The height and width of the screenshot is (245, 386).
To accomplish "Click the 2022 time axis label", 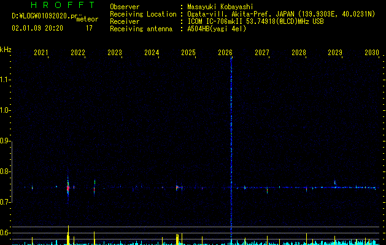I will [x=78, y=53].
